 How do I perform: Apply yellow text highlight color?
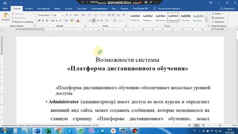[72, 20]
